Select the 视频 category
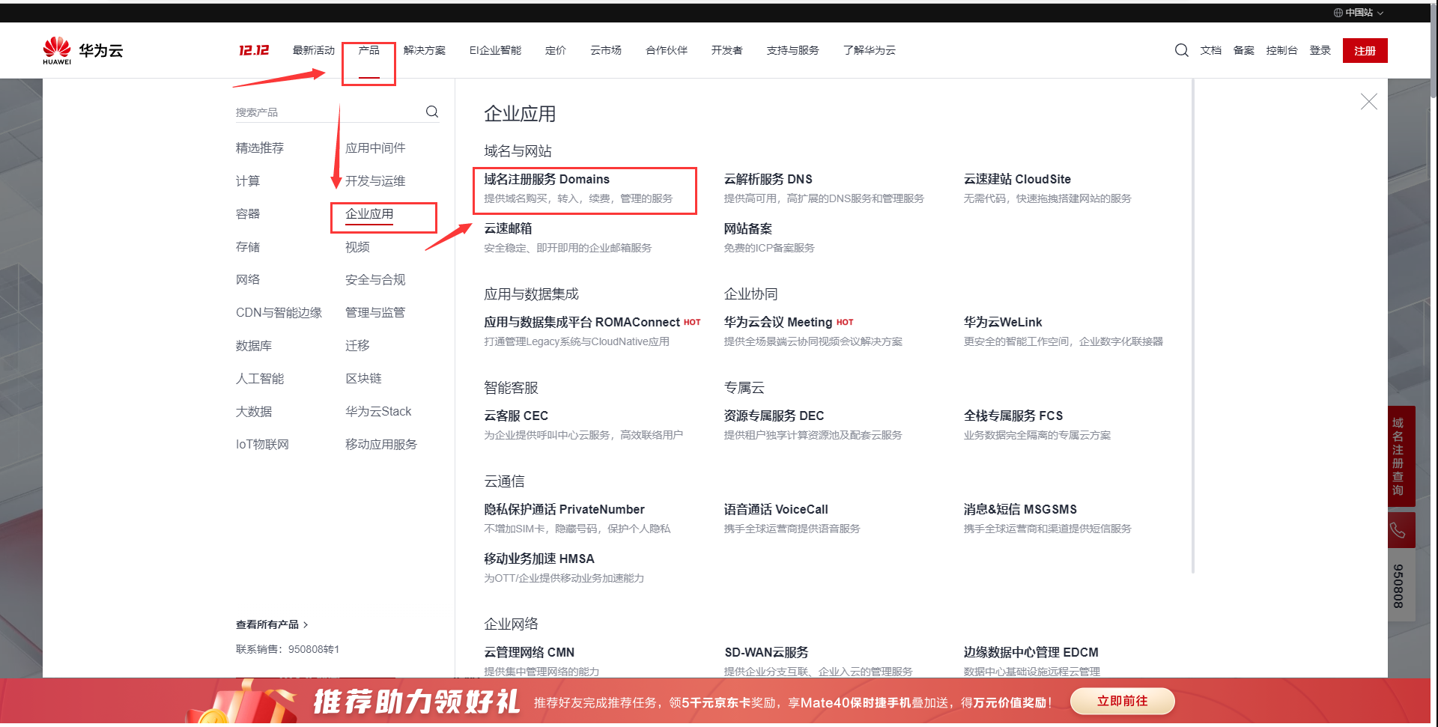This screenshot has width=1438, height=727. (x=357, y=247)
